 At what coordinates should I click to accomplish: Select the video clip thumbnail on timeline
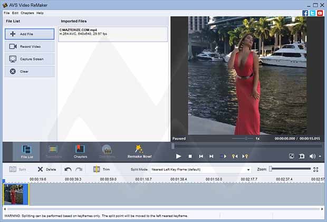pyautogui.click(x=16, y=194)
